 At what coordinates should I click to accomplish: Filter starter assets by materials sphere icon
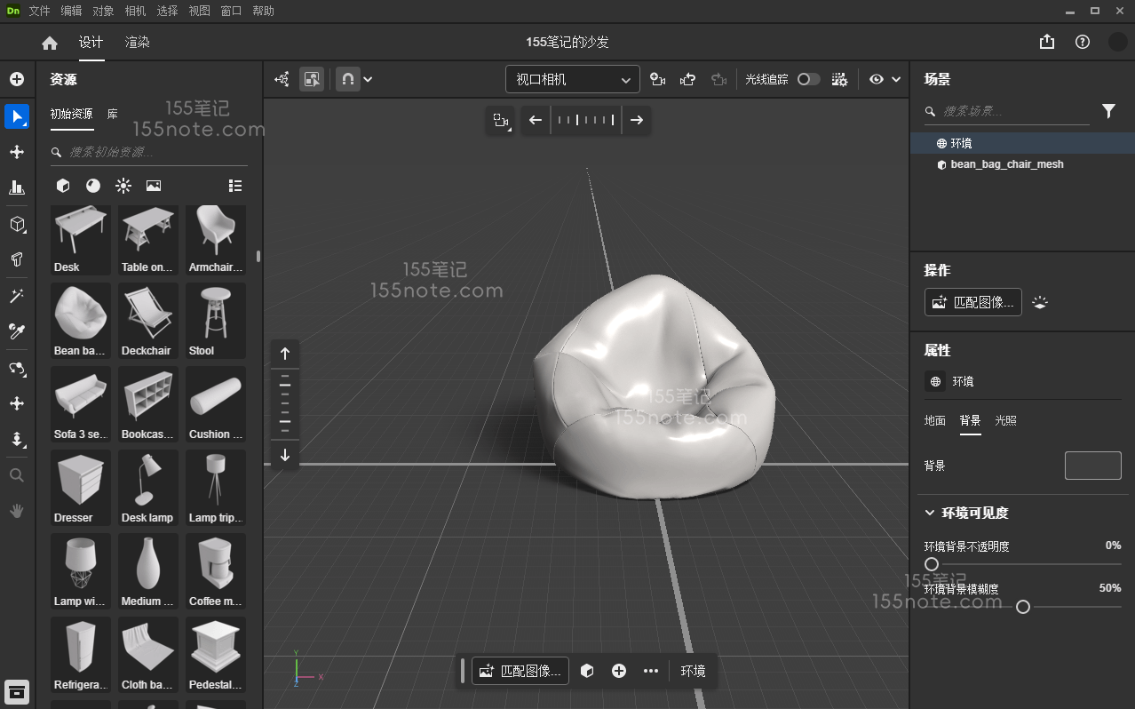pos(93,186)
